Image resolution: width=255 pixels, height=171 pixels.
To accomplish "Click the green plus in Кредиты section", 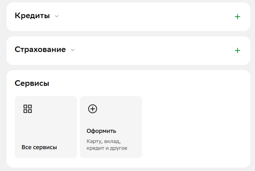I will [x=237, y=17].
